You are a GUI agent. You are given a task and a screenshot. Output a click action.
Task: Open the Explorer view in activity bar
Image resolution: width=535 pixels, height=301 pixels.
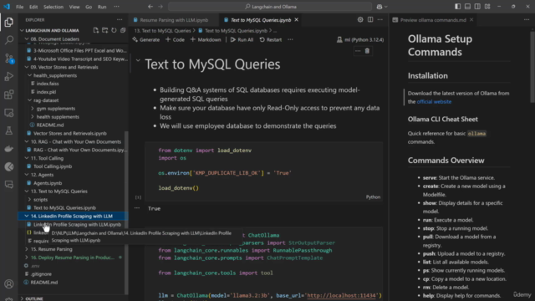coord(9,23)
